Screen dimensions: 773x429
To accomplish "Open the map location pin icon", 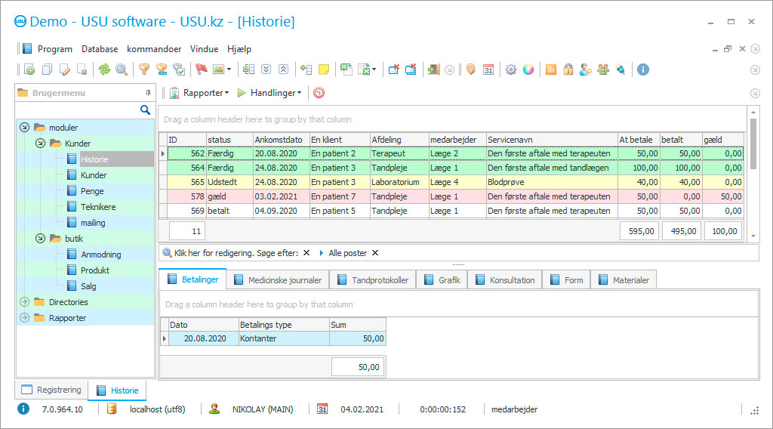I will [470, 69].
